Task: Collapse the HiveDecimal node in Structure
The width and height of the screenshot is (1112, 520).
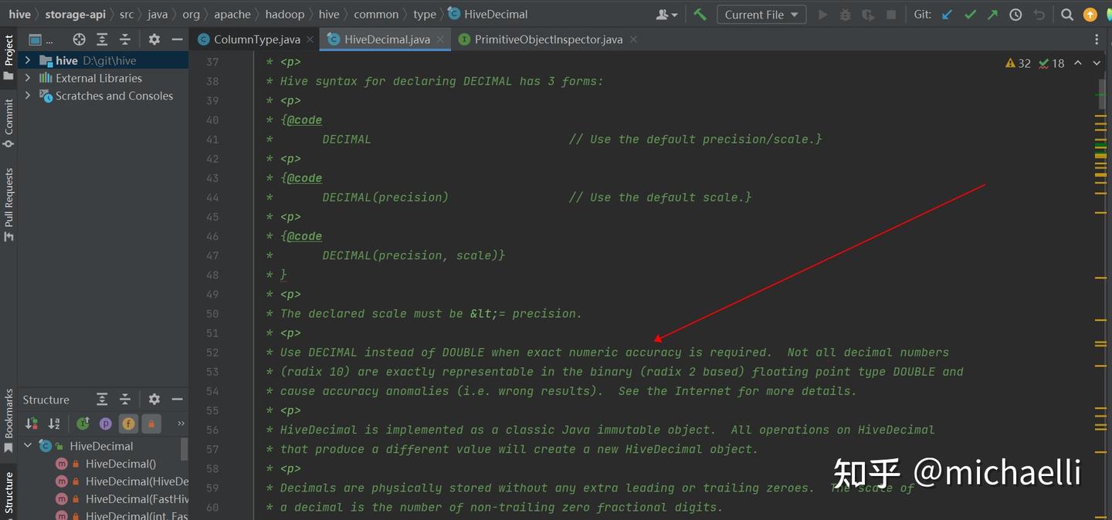Action: tap(28, 446)
